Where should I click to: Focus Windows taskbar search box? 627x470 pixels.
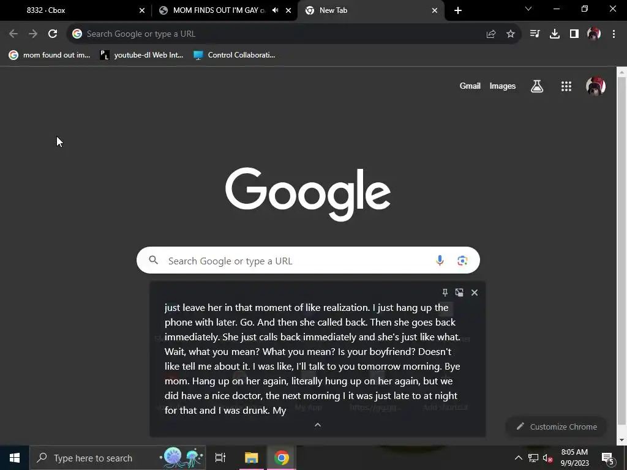[117, 458]
